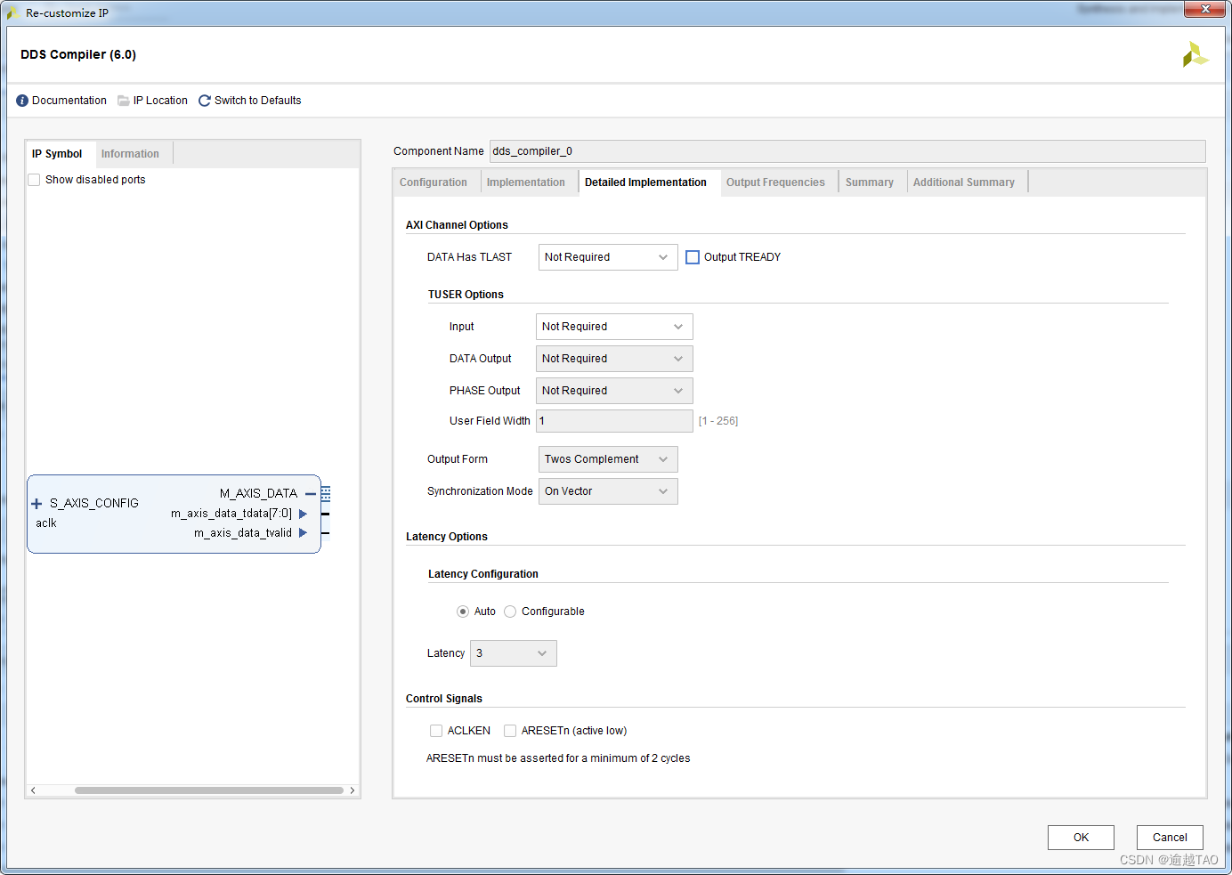
Task: Open the Additional Summary tab
Action: pos(964,182)
